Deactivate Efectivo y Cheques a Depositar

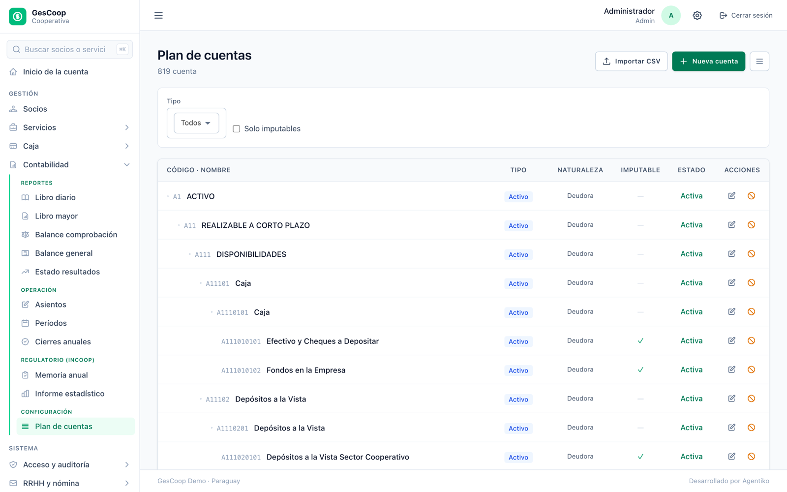(751, 340)
